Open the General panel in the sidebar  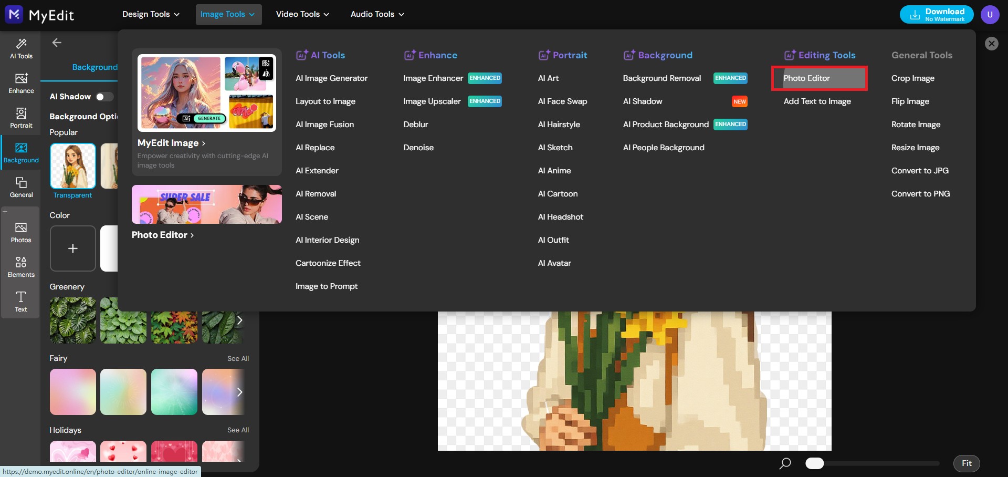[20, 187]
